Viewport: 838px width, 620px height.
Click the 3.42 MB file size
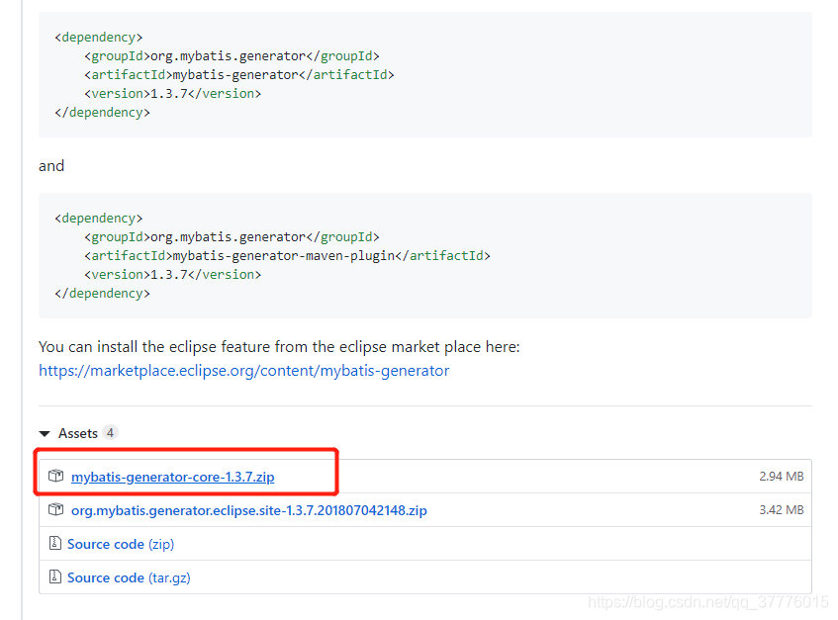[x=782, y=510]
